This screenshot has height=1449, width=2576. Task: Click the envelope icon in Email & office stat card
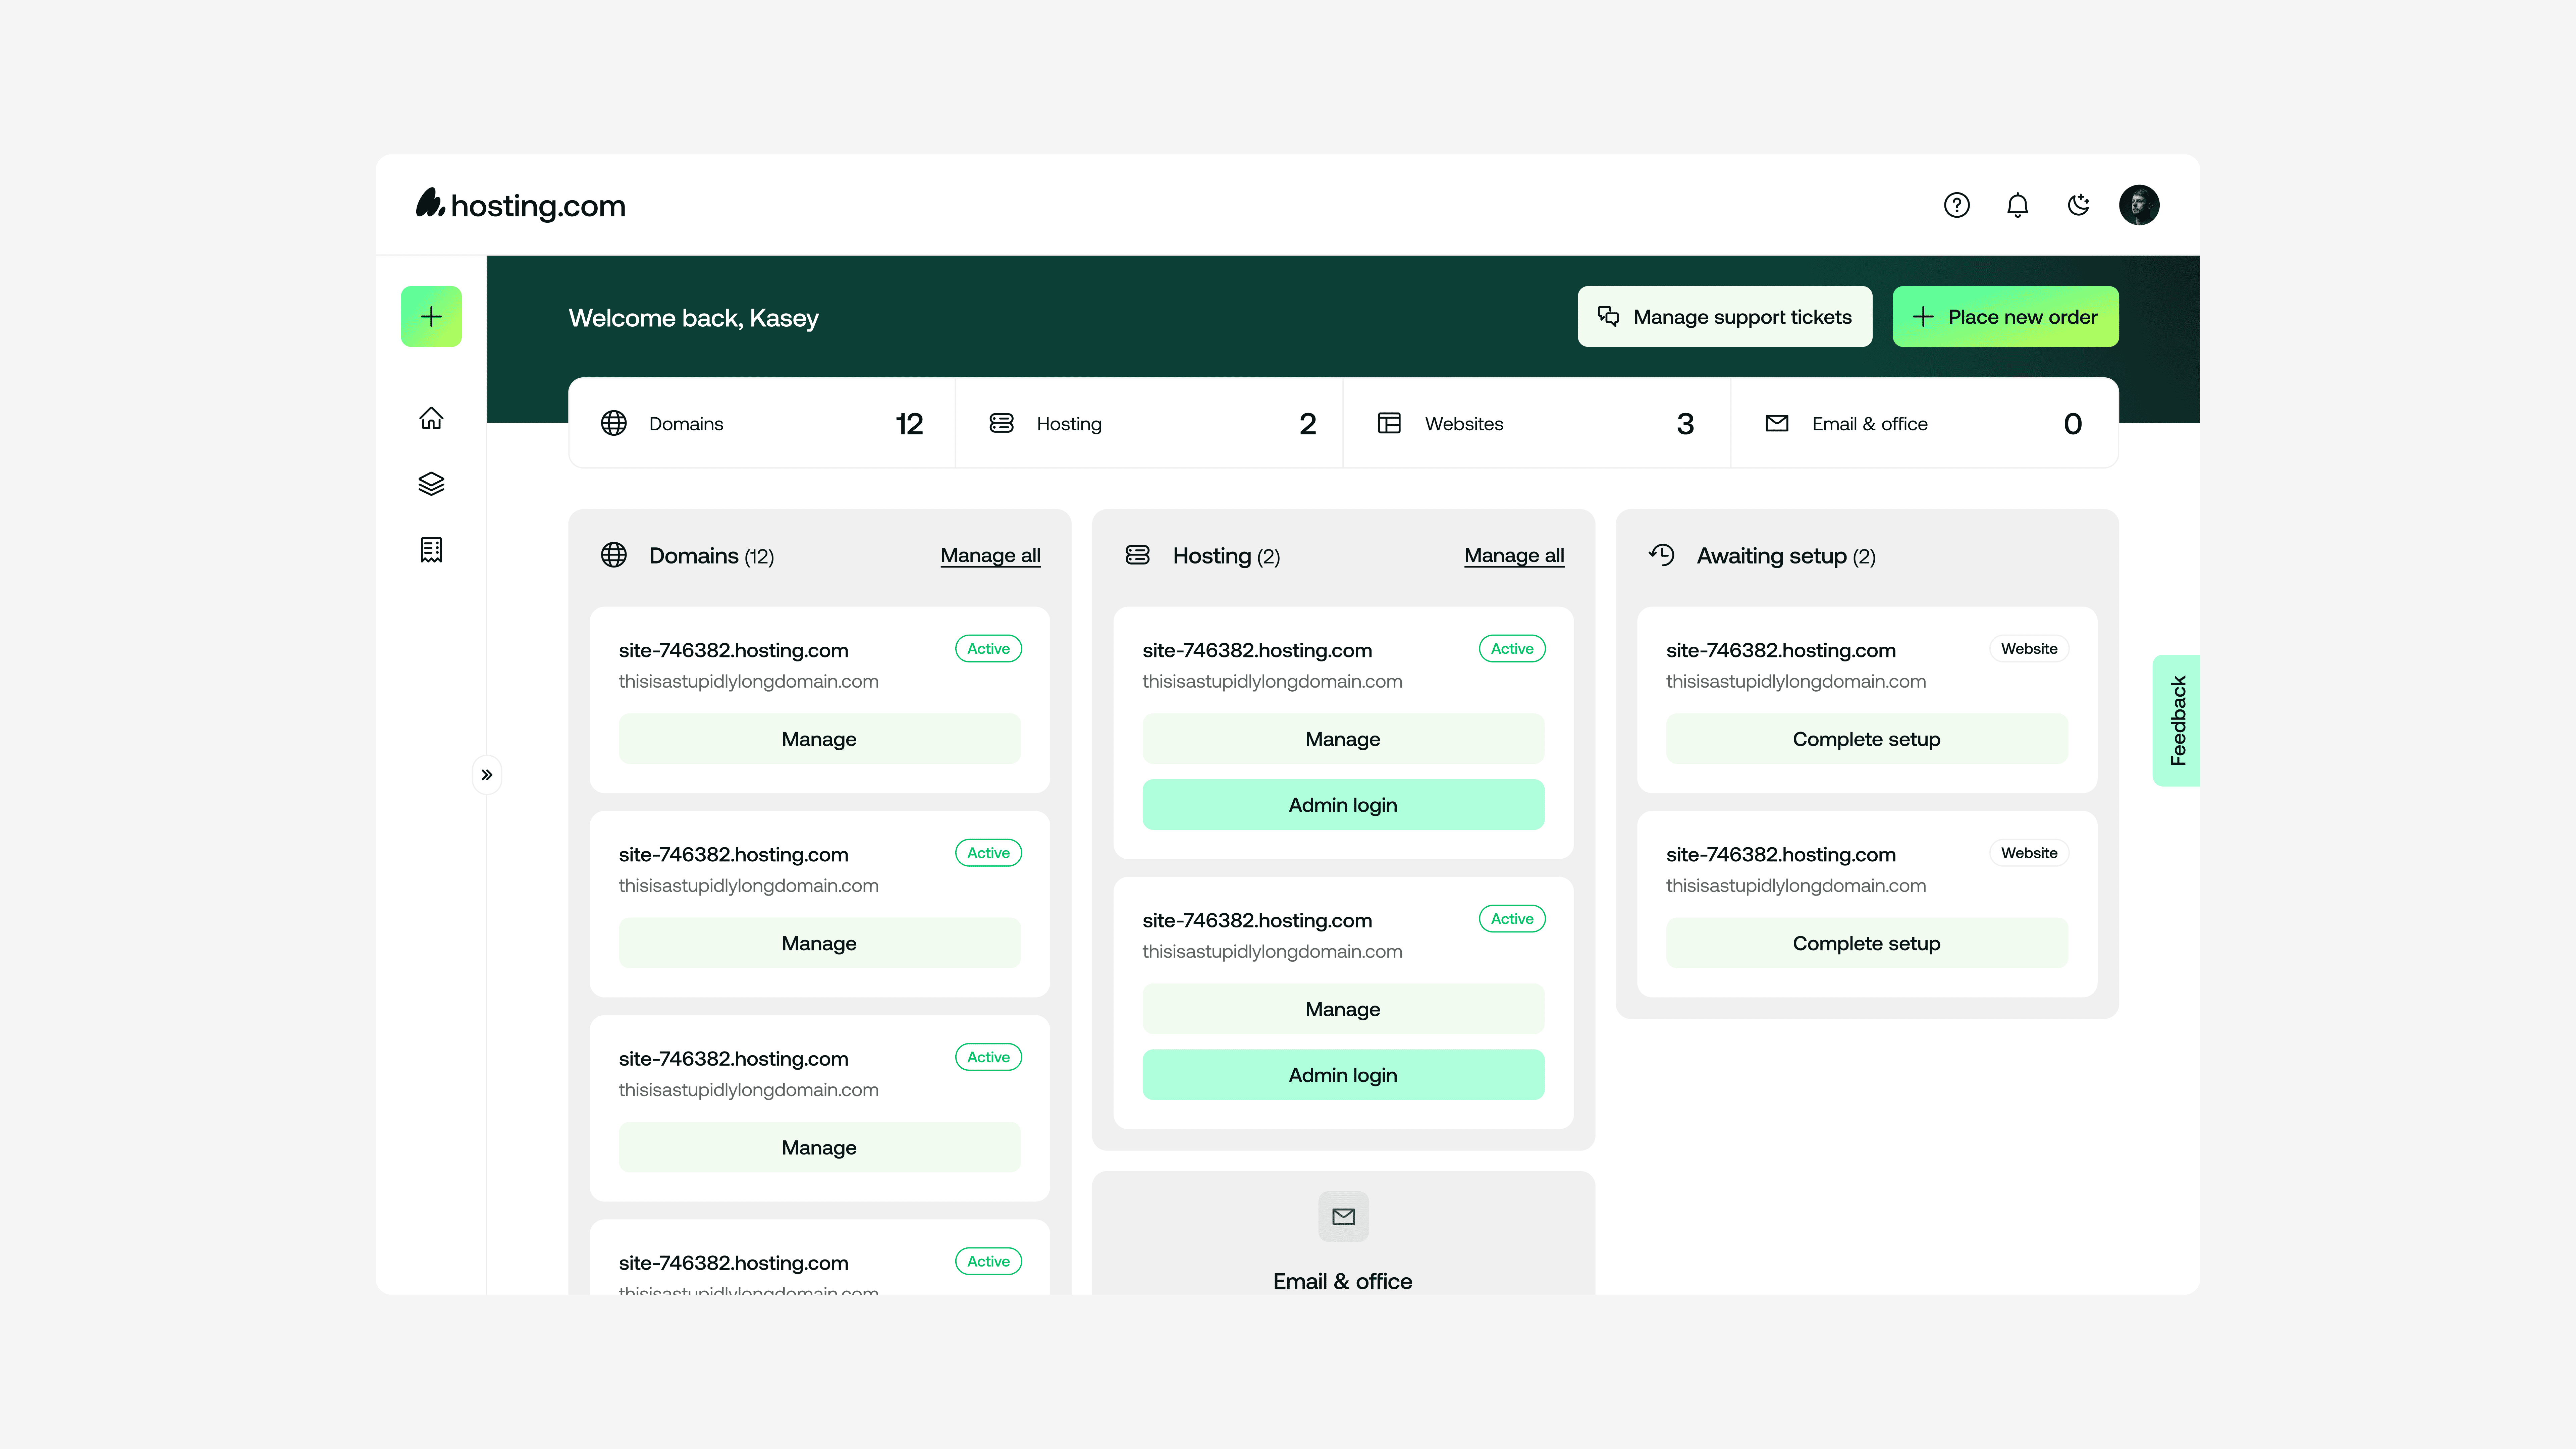point(1777,423)
